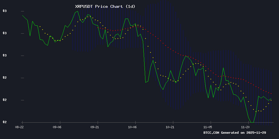This screenshot has height=139, width=279.
Task: Click the BTCC.COM watermark text
Action: 211,133
